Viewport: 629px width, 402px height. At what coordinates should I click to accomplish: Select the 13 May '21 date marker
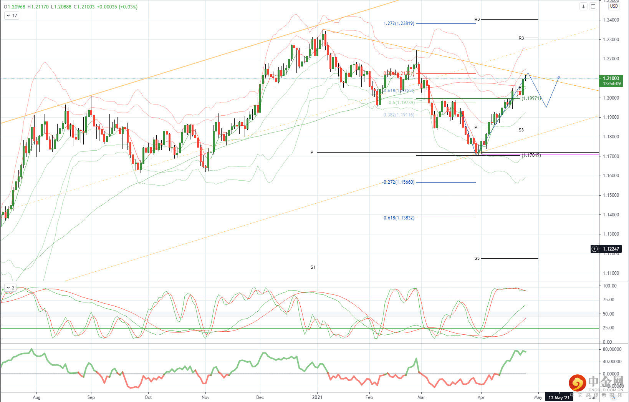(x=559, y=397)
